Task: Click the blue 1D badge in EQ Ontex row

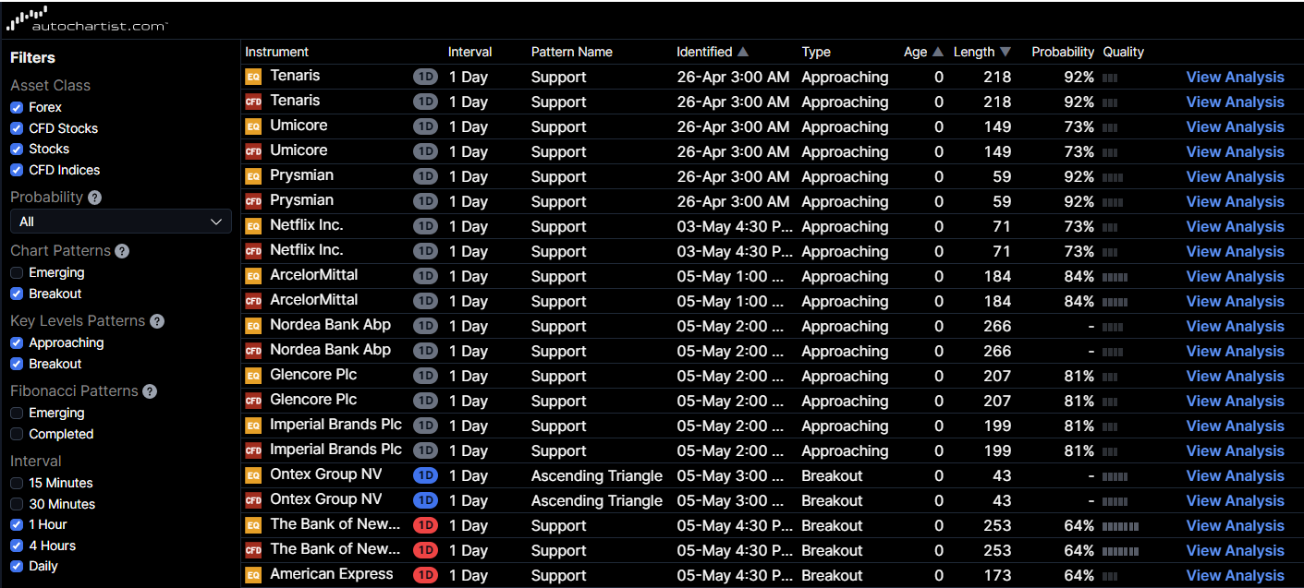Action: [425, 475]
